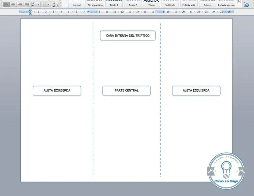Image resolution: width=254 pixels, height=196 pixels.
Task: Click the Sort A-Z icon
Action: (55, 4)
